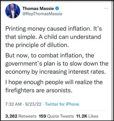Open the 'Twitter for iPhone' source link
114x121 pixels.
62,104
